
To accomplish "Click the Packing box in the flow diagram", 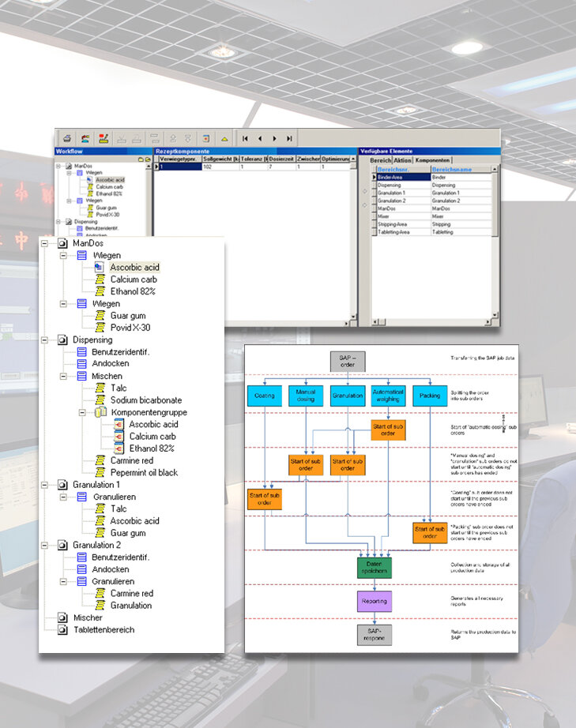I will tap(430, 396).
